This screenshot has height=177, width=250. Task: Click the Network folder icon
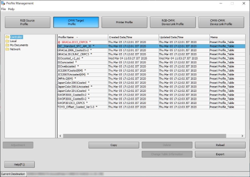[7, 49]
